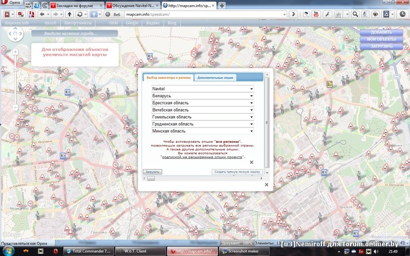Zoom out the map with minus button
This screenshot has height=256, width=410.
coord(15,108)
